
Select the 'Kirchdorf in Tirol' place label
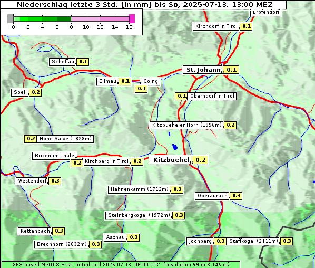pos(216,26)
